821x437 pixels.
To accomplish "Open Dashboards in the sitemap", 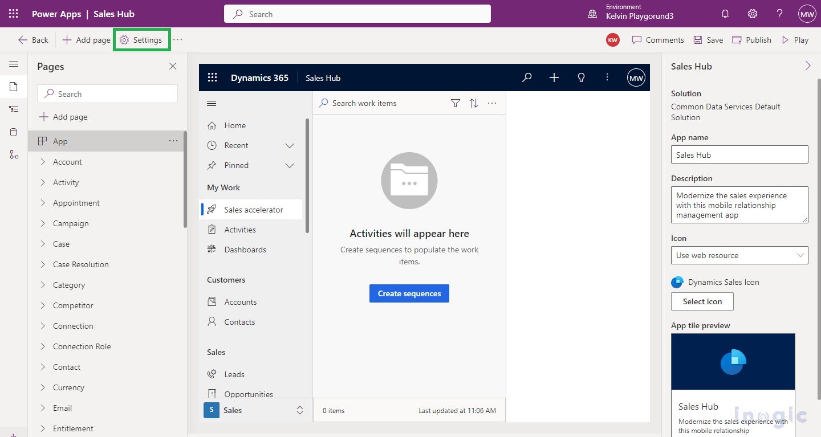I will [251, 250].
